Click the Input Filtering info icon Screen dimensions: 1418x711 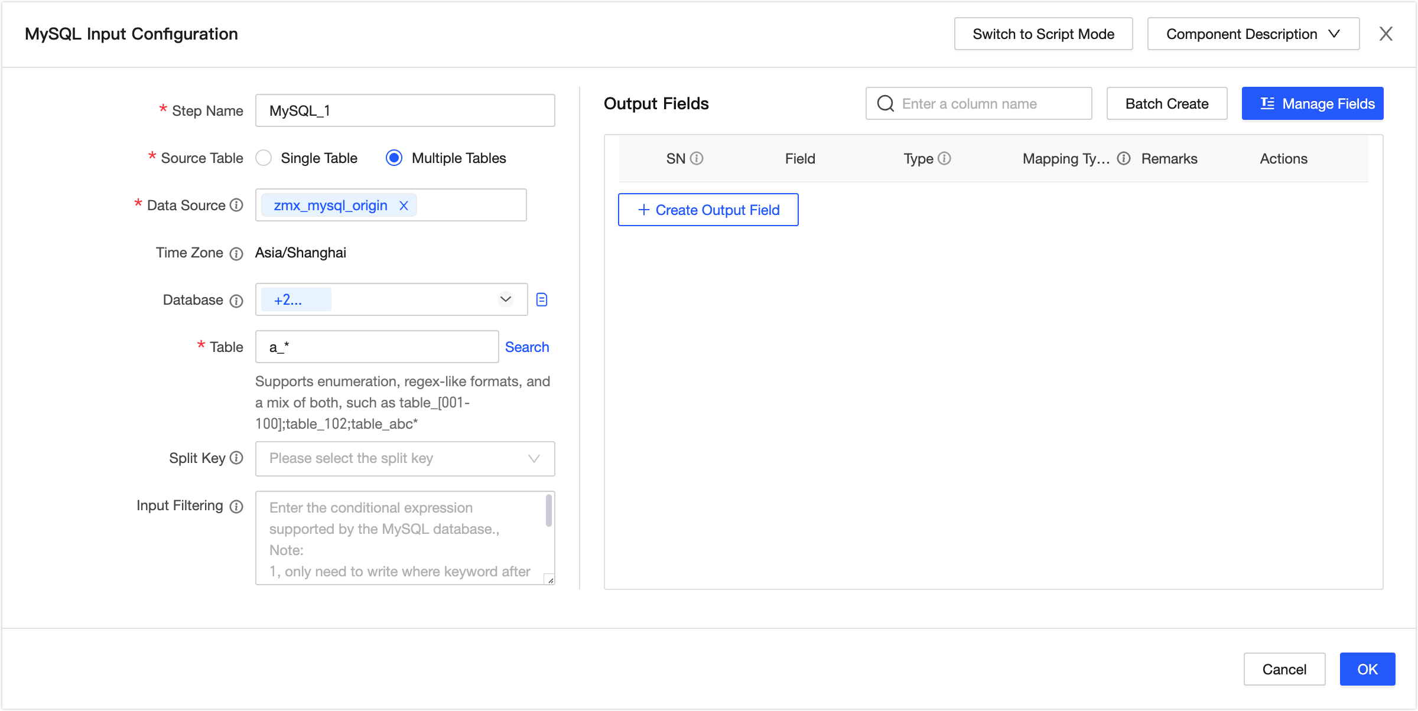236,506
